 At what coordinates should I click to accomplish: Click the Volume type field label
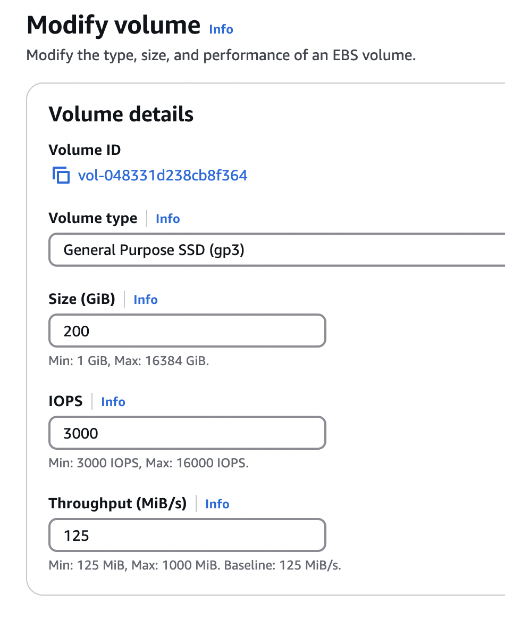point(92,218)
